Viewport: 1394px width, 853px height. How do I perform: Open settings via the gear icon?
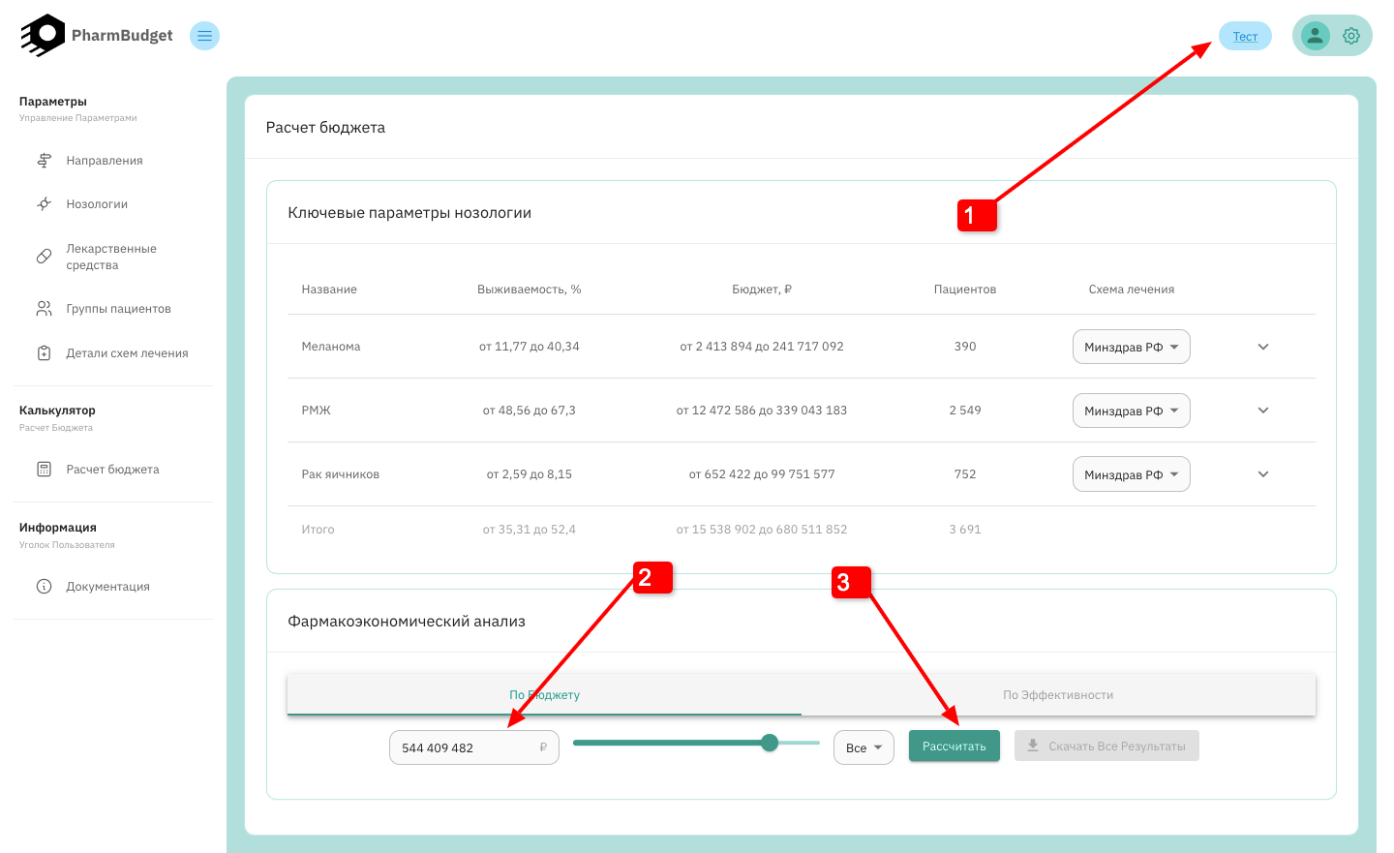tap(1351, 36)
